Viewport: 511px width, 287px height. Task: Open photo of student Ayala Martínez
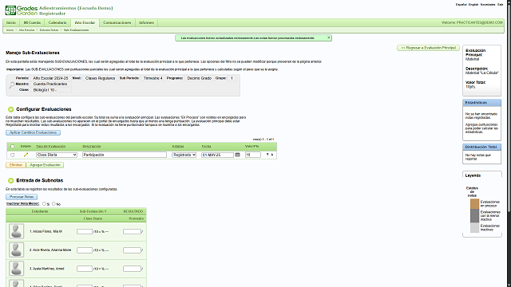[16, 269]
